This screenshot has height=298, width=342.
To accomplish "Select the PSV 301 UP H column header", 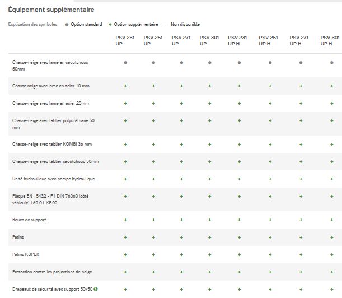I will 329,40.
